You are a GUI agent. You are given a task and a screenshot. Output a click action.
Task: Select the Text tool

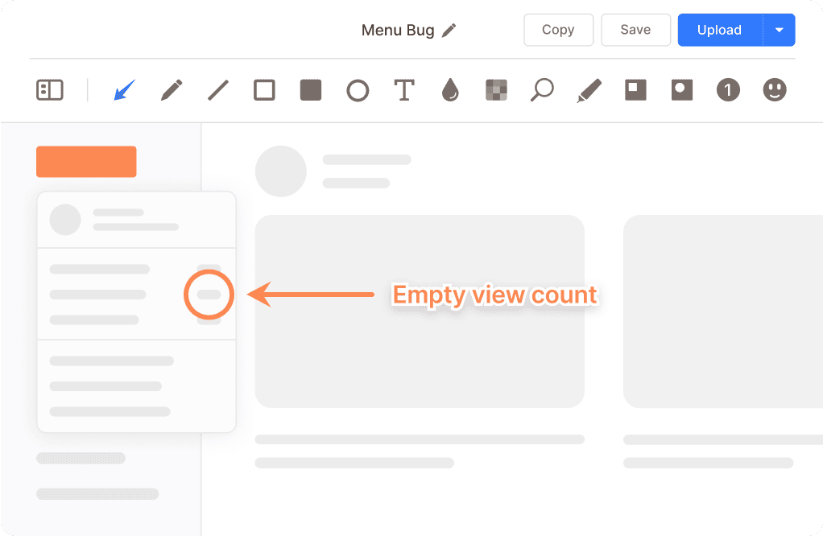coord(403,90)
